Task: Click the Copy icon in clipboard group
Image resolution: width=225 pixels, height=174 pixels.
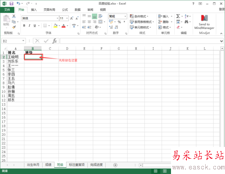Action: 13,22
